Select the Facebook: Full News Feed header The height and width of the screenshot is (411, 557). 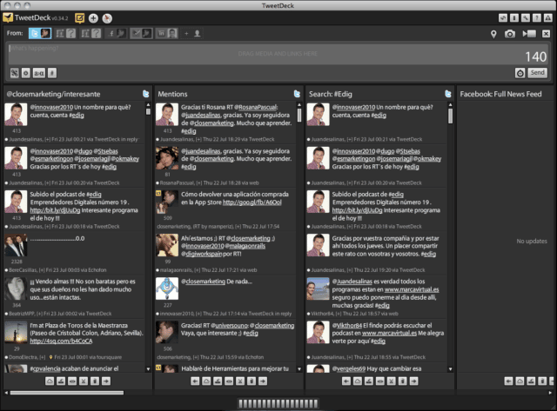pos(500,94)
